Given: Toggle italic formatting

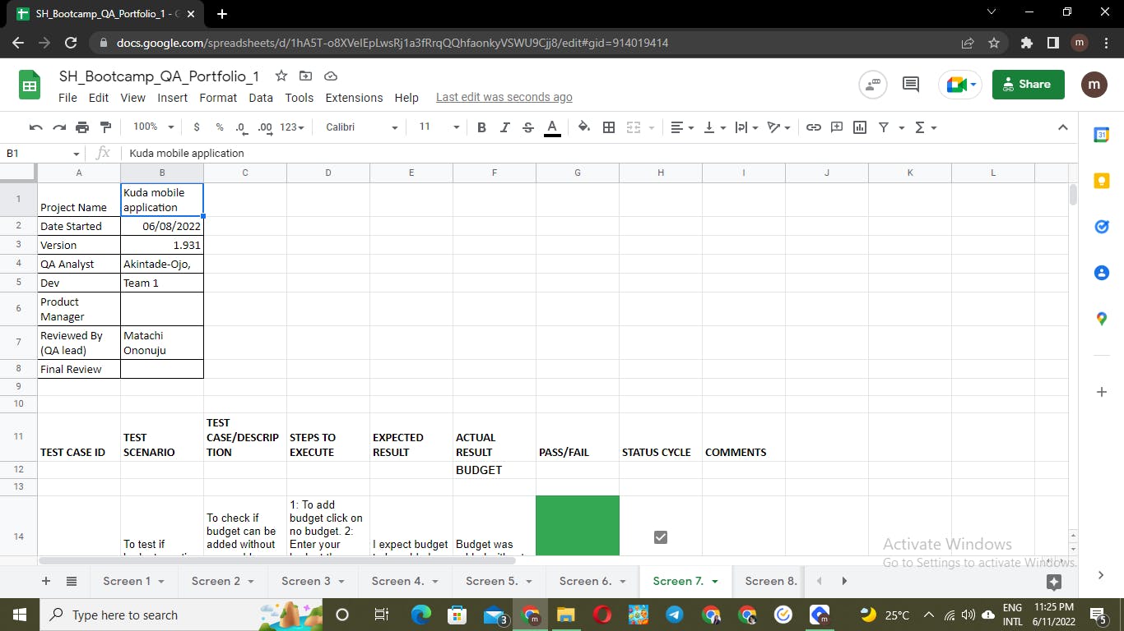Looking at the screenshot, I should 505,127.
